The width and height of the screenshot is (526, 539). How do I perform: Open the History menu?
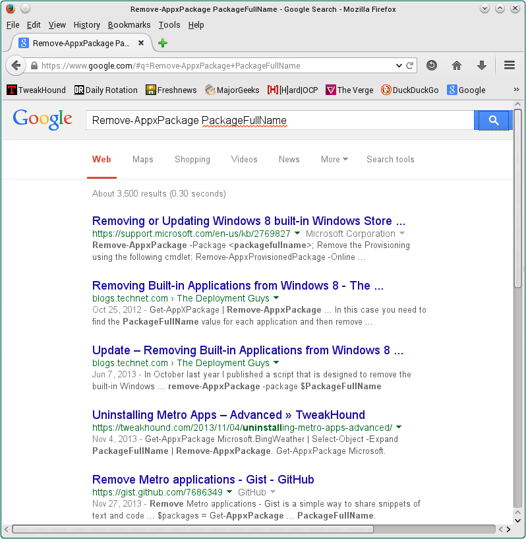pos(87,25)
